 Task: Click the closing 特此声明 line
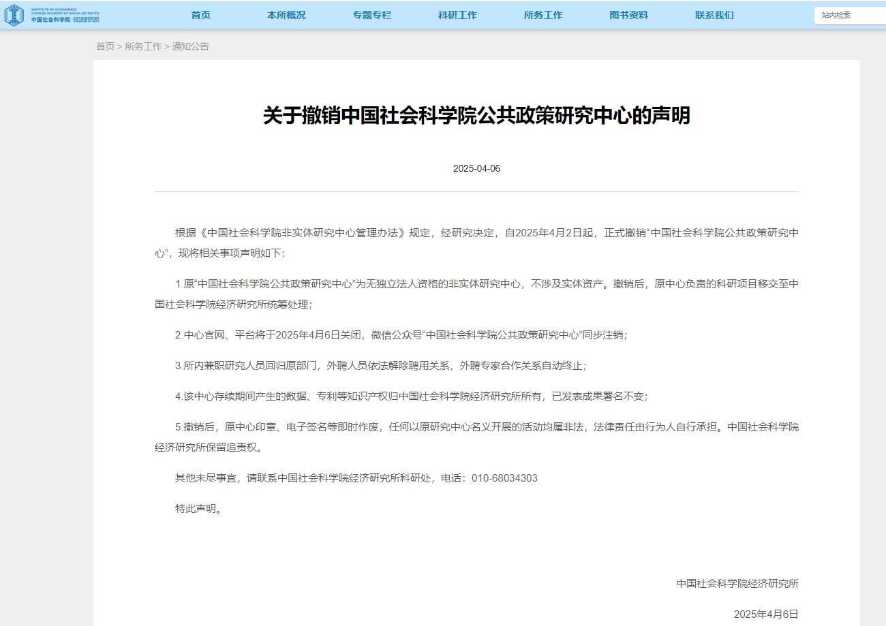[x=198, y=509]
